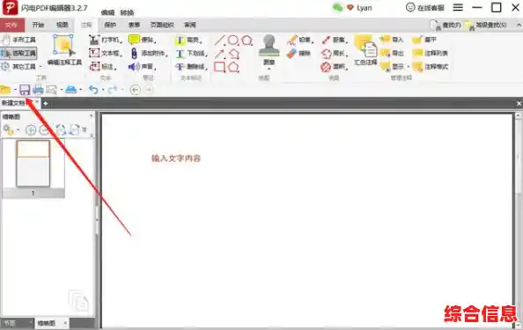The height and width of the screenshot is (330, 523).
Task: Open Advanced Search (高级查找)
Action: (486, 25)
